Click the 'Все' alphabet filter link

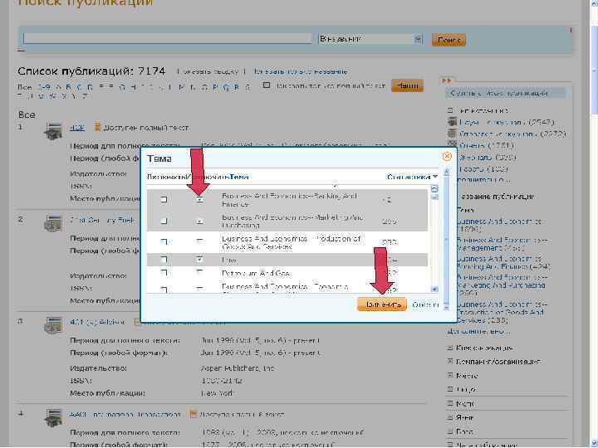point(24,87)
